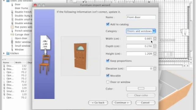Select the Double French window catalog entry
Screen dimensions: 196x110
[x=23, y=12]
